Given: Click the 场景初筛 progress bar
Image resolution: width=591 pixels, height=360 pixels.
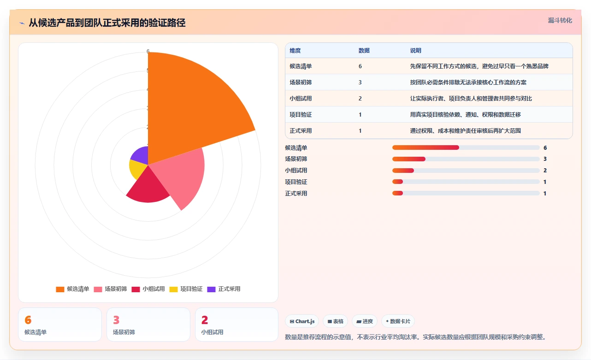Looking at the screenshot, I should point(466,159).
